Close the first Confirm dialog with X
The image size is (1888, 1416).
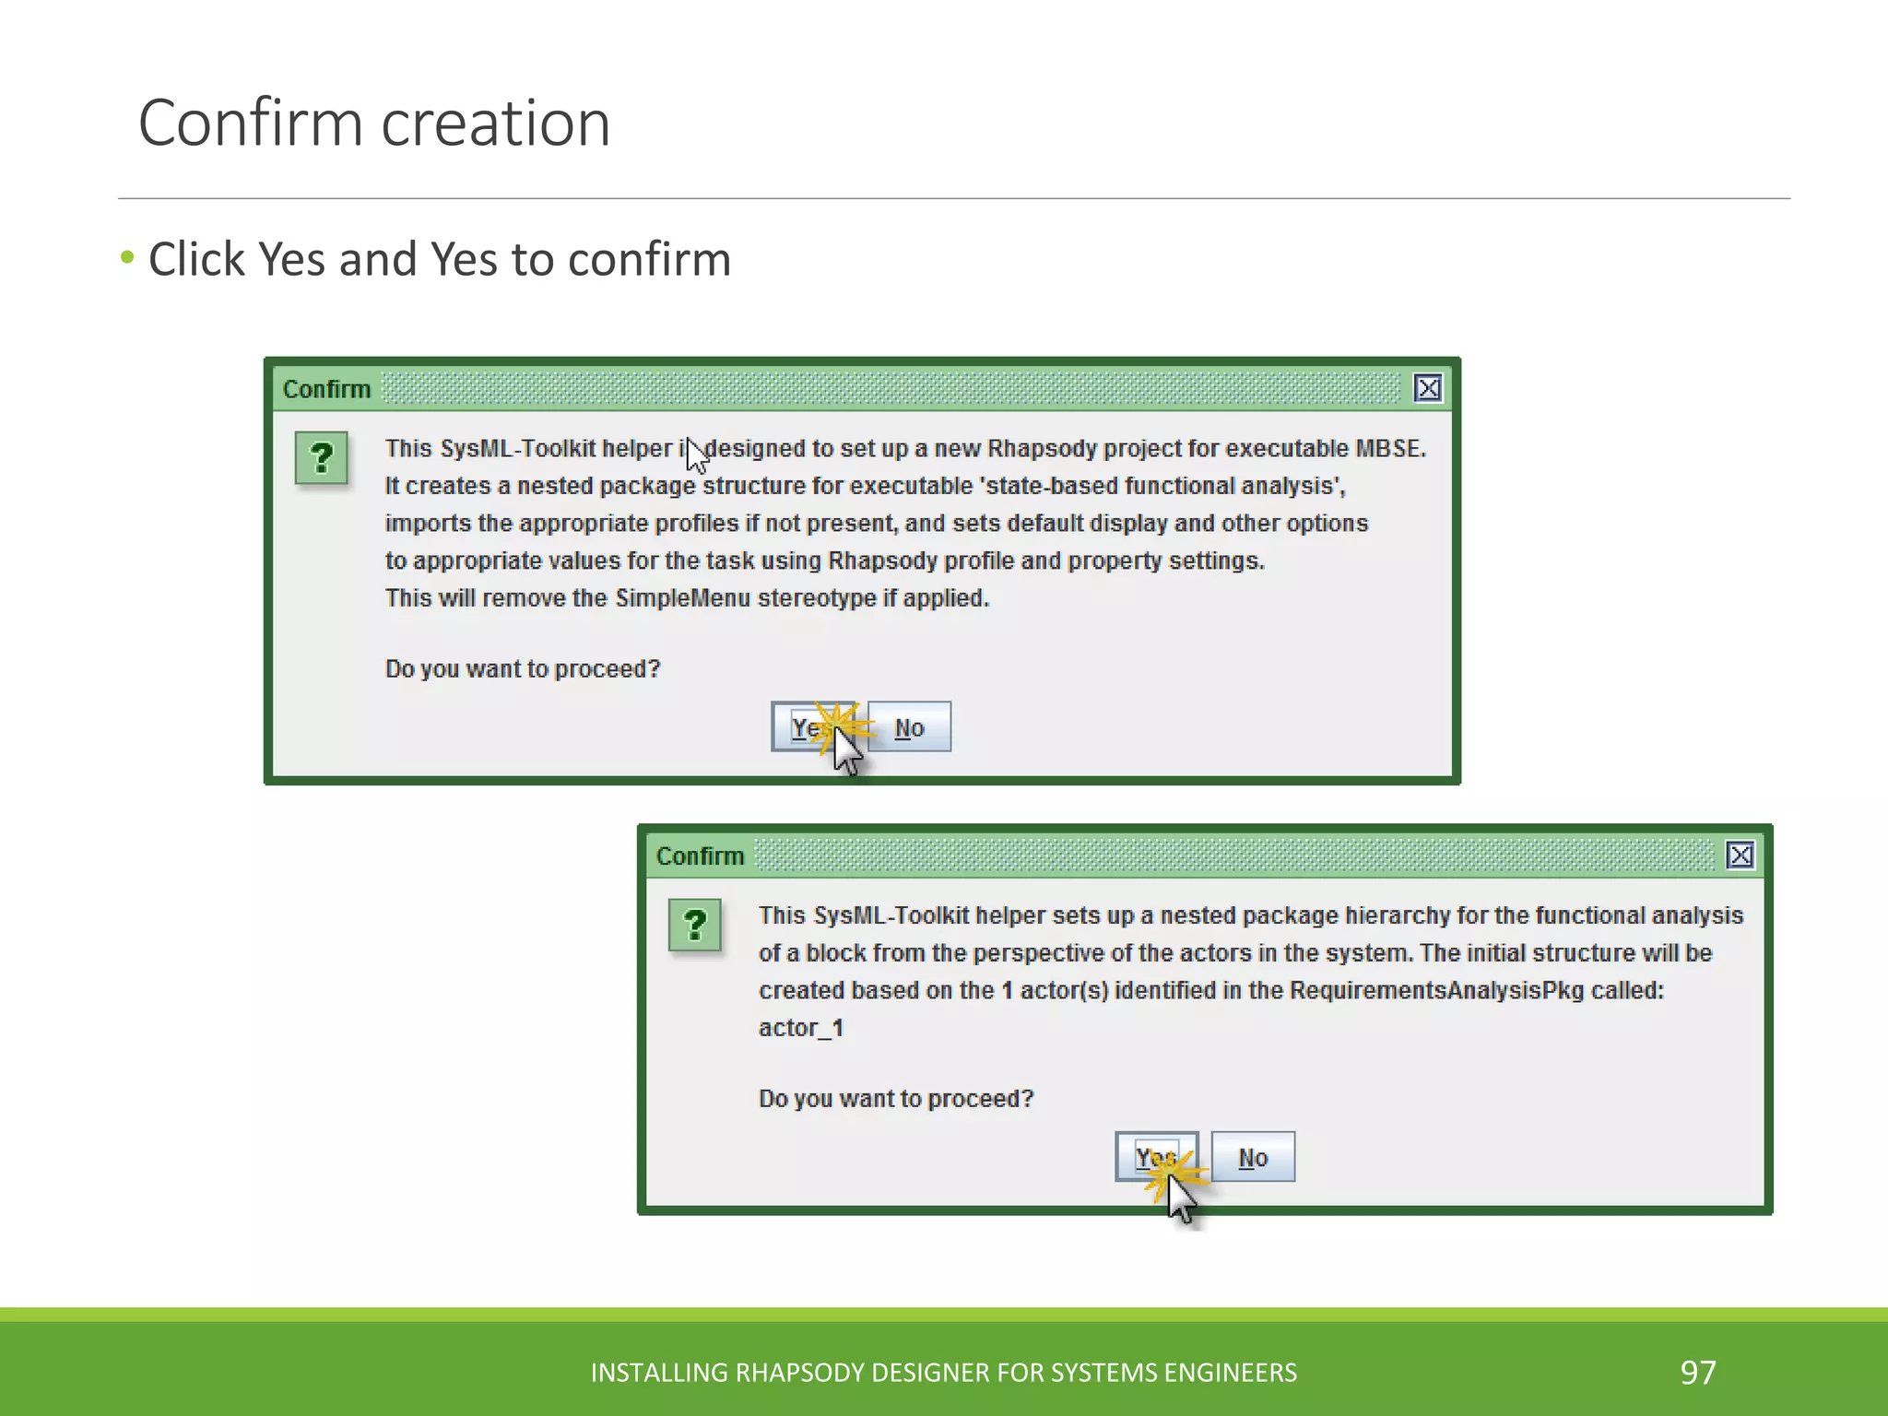click(1428, 388)
